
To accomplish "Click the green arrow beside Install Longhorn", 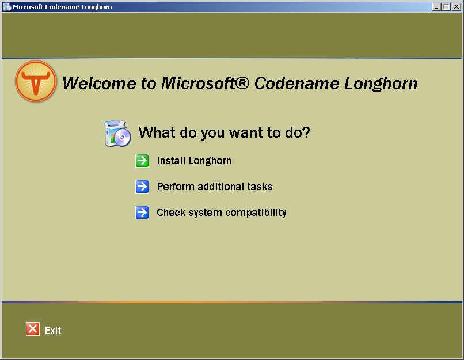I will (142, 161).
